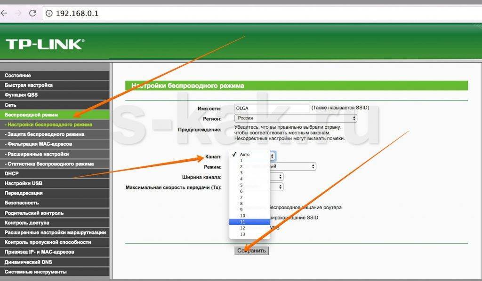Choose channel 2 in list

tap(249, 166)
